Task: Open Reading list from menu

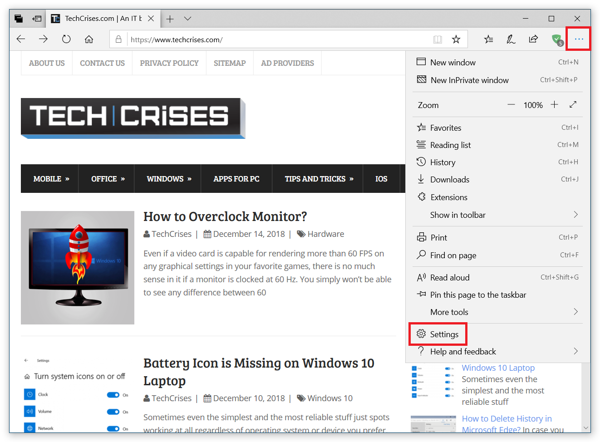Action: pos(497,145)
